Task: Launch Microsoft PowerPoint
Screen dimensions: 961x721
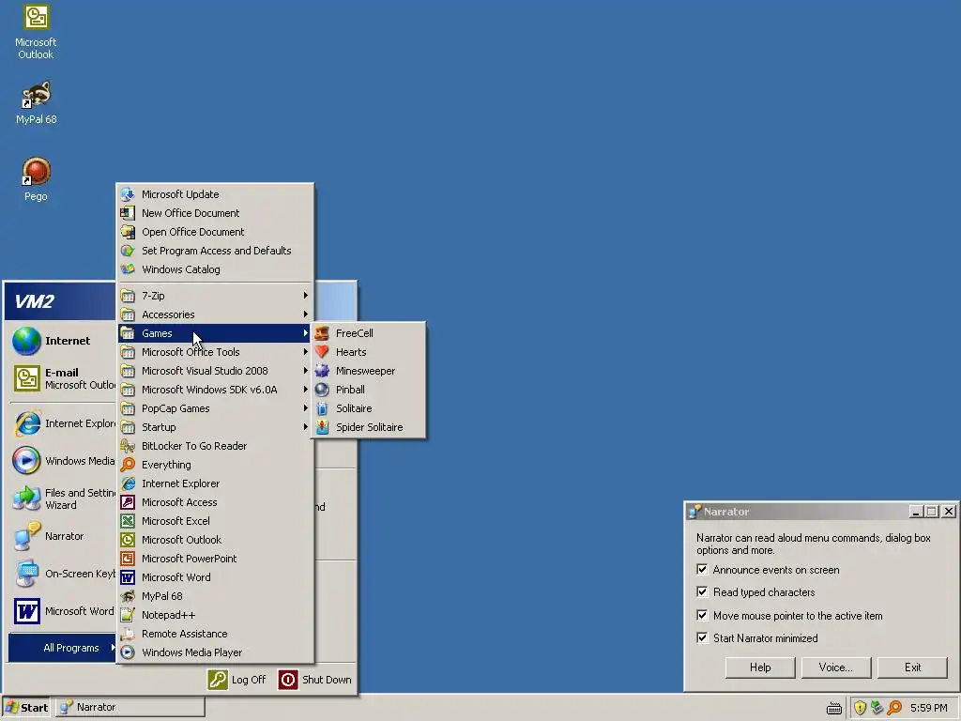Action: [215, 559]
